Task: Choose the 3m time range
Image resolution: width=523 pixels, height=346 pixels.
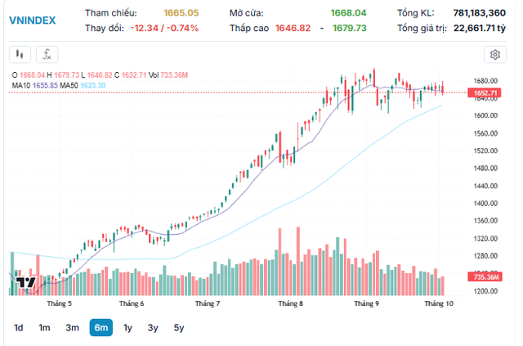Action: click(x=72, y=327)
